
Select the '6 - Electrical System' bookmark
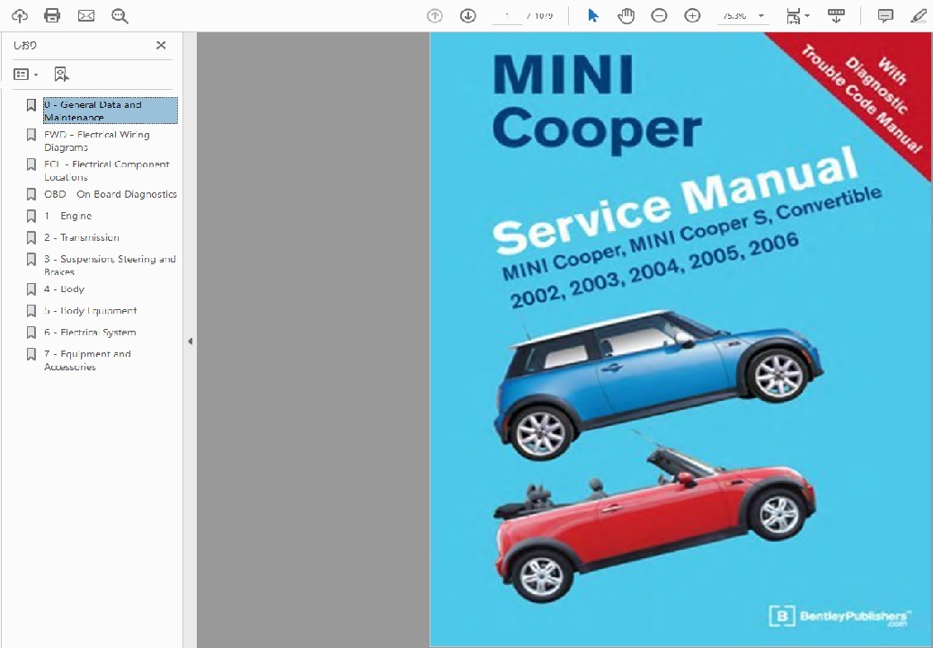[90, 333]
